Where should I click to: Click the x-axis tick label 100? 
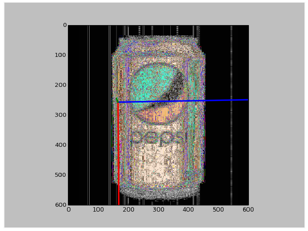[x=98, y=210]
